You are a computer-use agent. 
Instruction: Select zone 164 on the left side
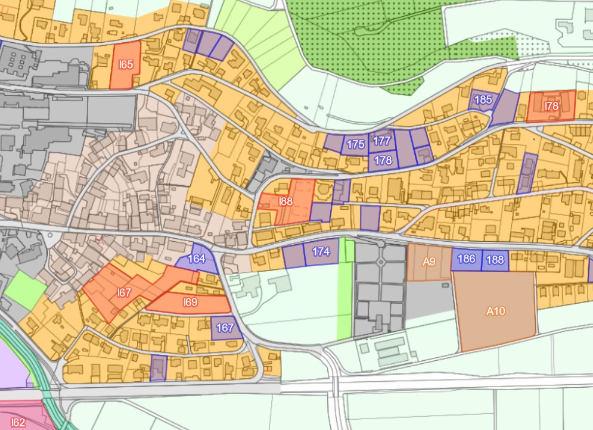(197, 259)
